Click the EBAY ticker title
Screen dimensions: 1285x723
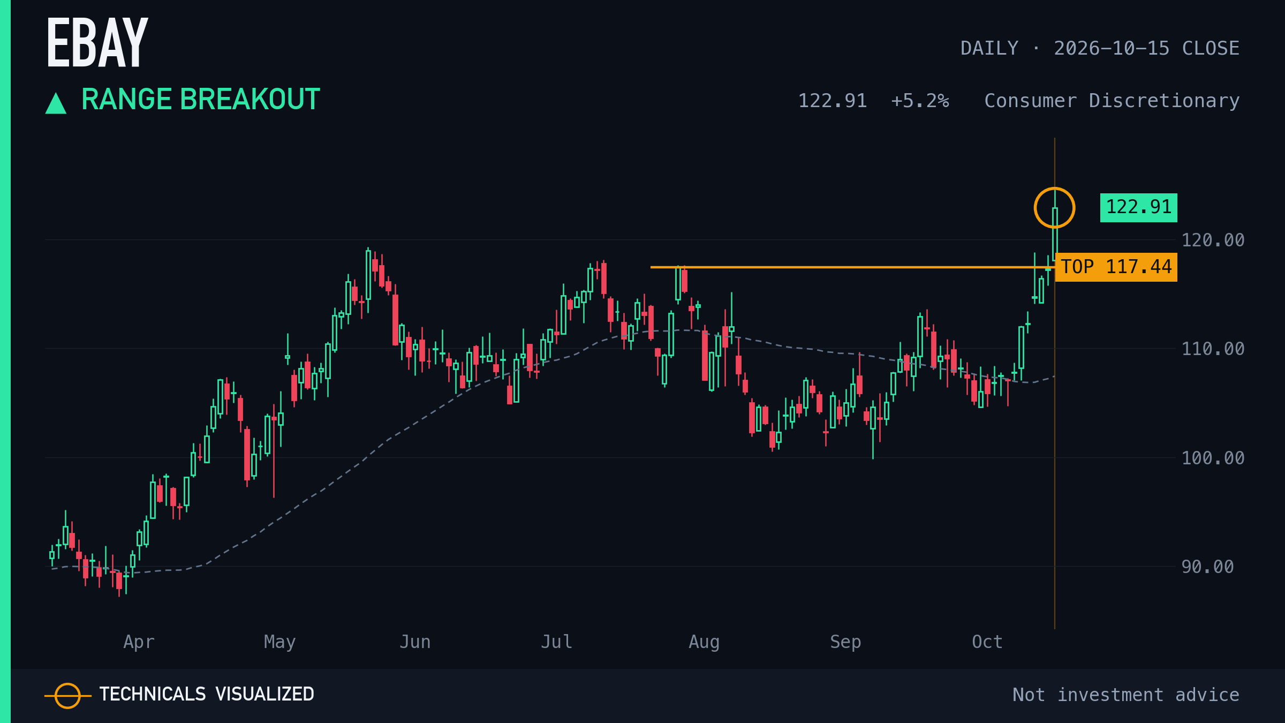(x=97, y=43)
